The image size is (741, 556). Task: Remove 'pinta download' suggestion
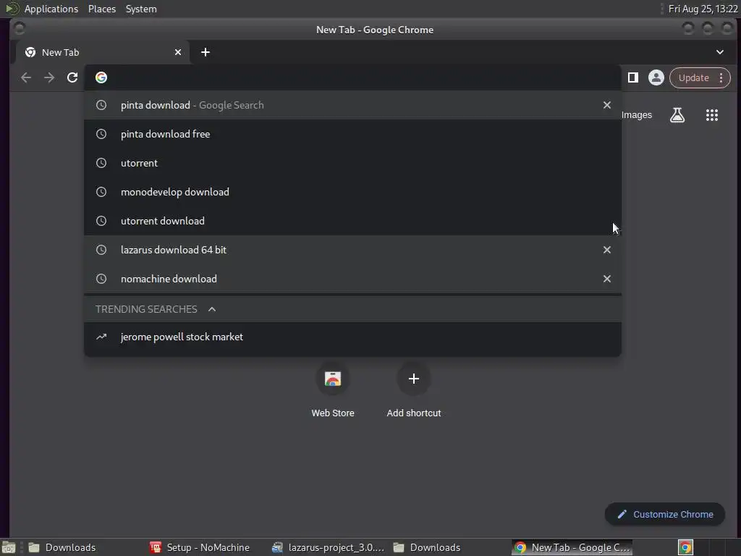(x=607, y=105)
